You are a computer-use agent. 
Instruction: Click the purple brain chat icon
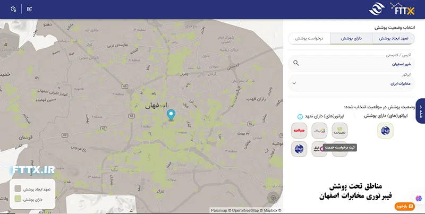tap(419, 199)
